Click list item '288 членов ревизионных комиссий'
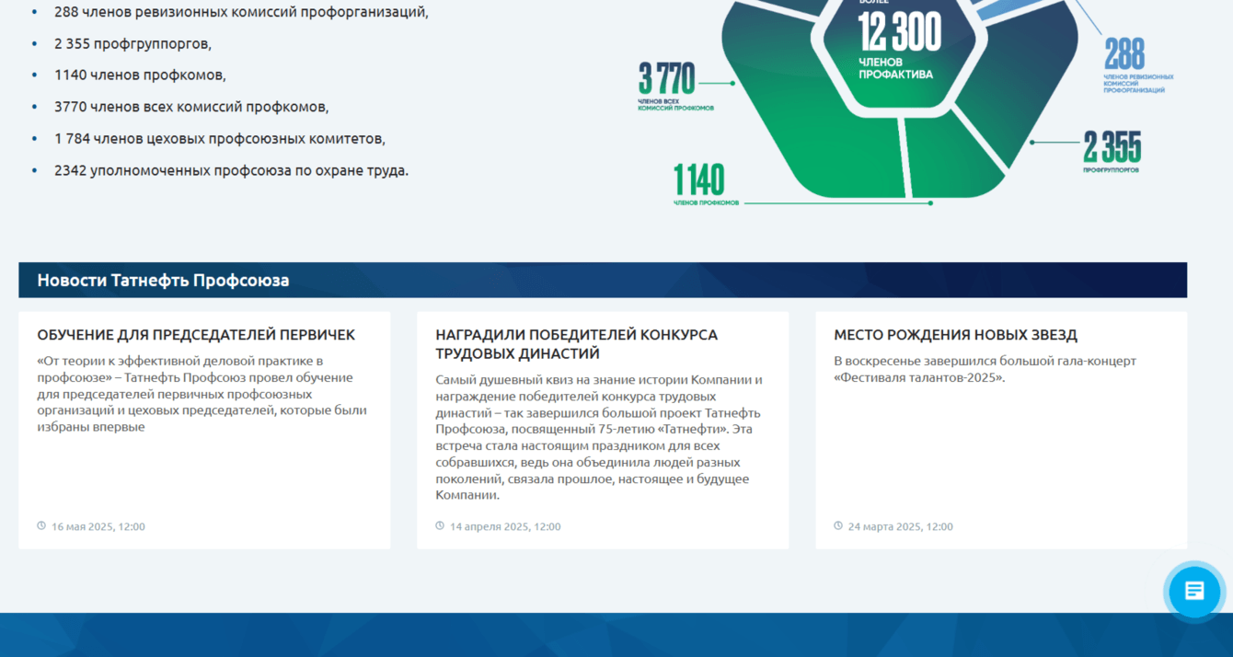The image size is (1233, 657). pos(241,12)
